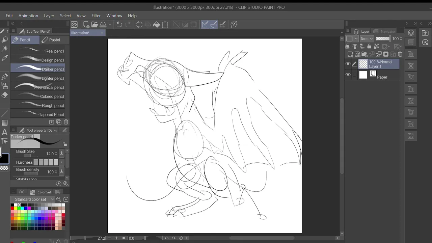Viewport: 432px width, 243px height.
Task: Select the Pastel sub tool group
Action: (x=54, y=40)
